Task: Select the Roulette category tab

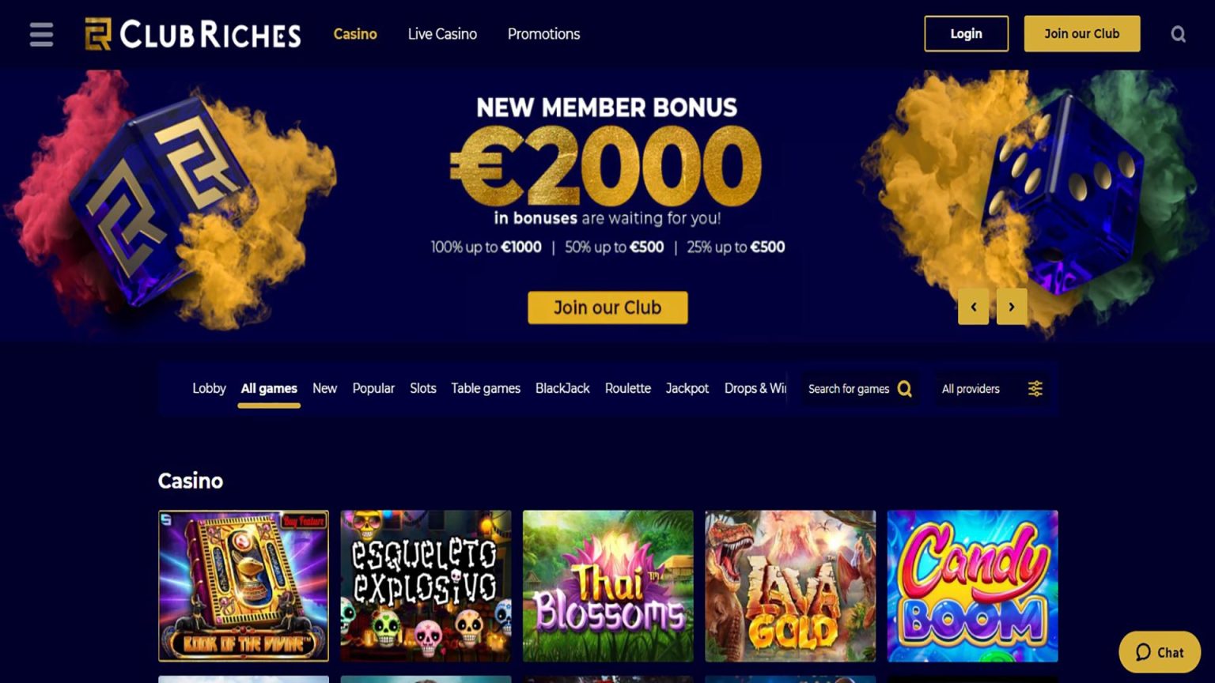Action: point(627,388)
